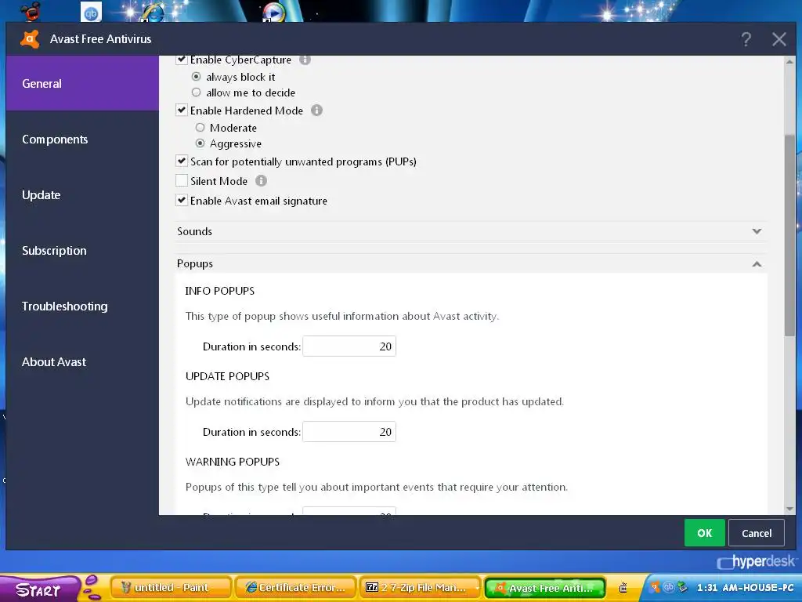Click 'INFO POPUPS' heading text

pyautogui.click(x=220, y=291)
